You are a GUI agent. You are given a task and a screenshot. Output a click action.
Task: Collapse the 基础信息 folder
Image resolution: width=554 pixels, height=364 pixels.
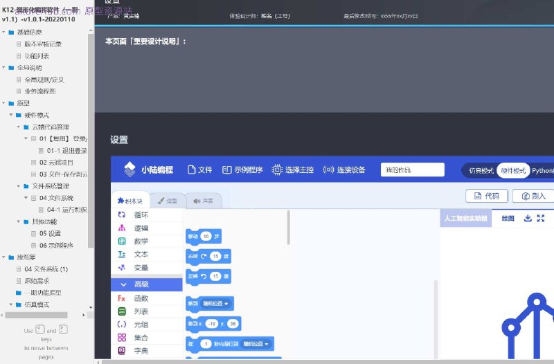click(x=3, y=32)
